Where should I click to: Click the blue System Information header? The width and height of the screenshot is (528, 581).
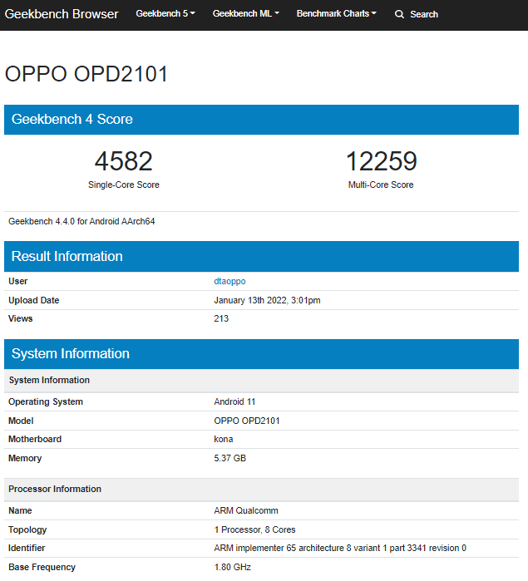71,354
